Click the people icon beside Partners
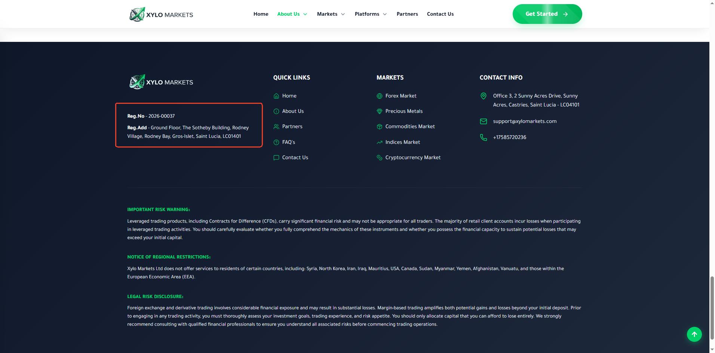Screen dimensions: 715x353 pyautogui.click(x=276, y=127)
